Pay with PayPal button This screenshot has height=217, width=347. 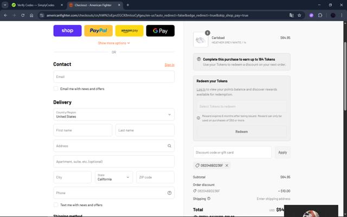pos(98,30)
